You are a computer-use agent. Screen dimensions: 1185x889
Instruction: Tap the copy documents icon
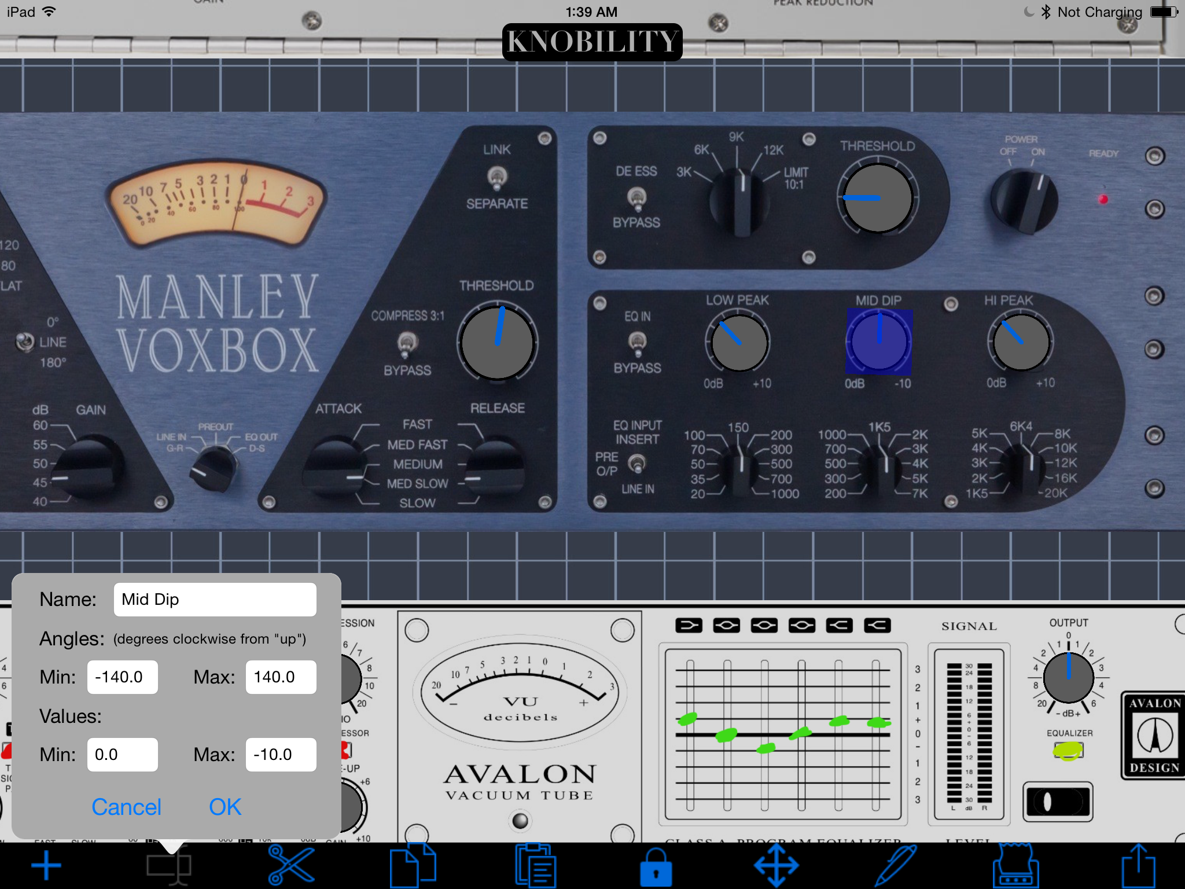click(x=413, y=866)
